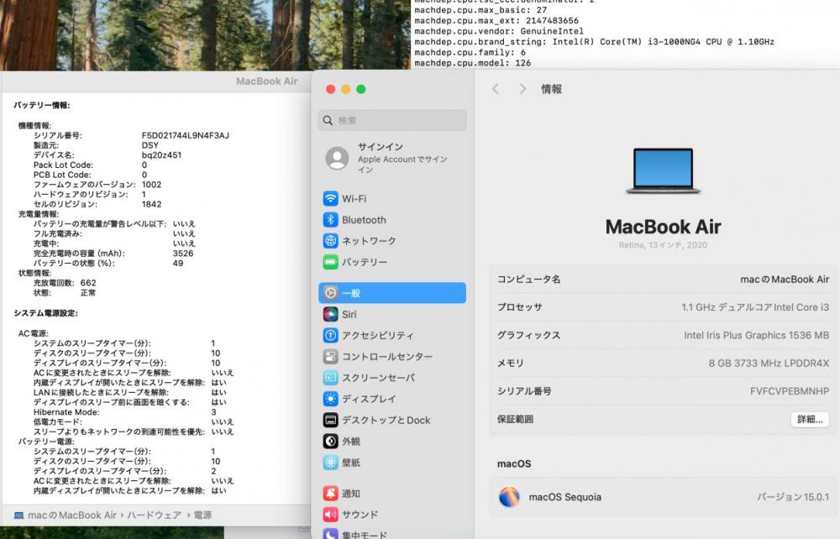Viewport: 840px width, 539px height.
Task: Open the スクリーンセーバ icon
Action: click(330, 378)
